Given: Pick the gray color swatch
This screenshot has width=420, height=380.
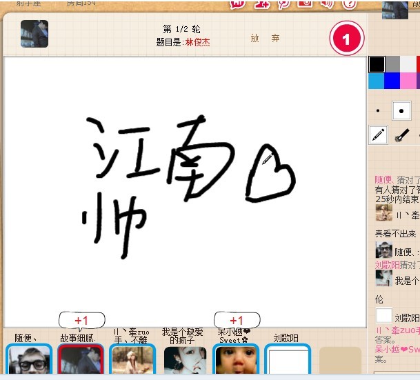Looking at the screenshot, I should pyautogui.click(x=392, y=64).
